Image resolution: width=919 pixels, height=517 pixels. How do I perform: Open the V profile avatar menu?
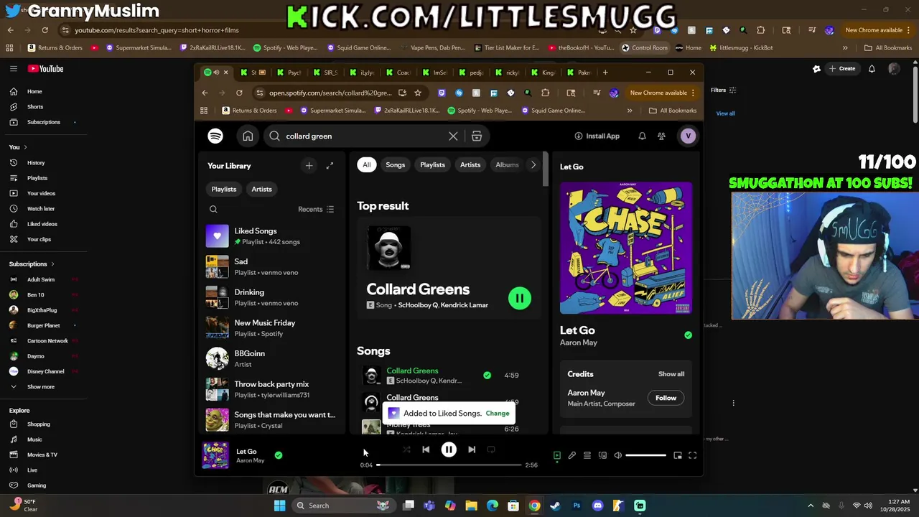[x=688, y=136]
